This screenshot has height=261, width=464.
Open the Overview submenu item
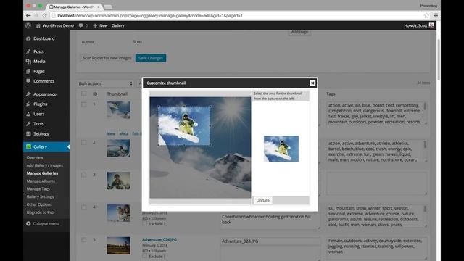coord(35,158)
